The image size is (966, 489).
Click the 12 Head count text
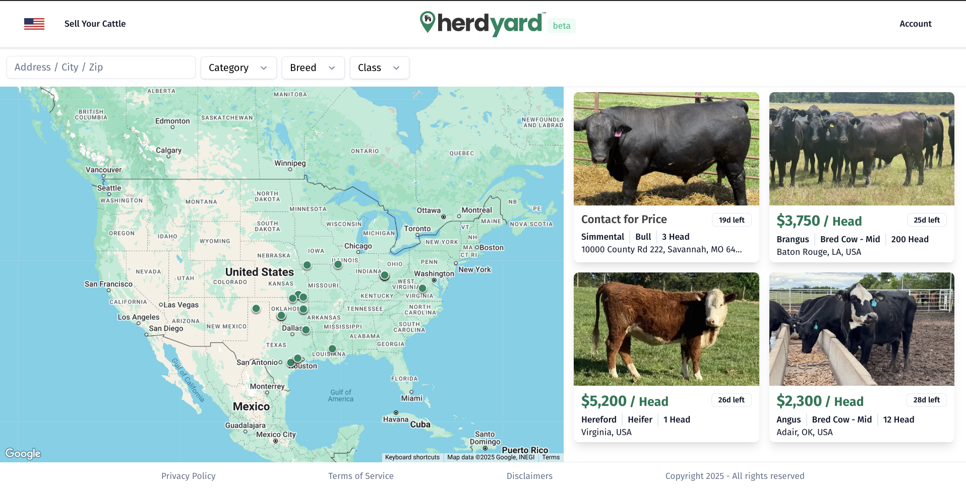click(898, 420)
